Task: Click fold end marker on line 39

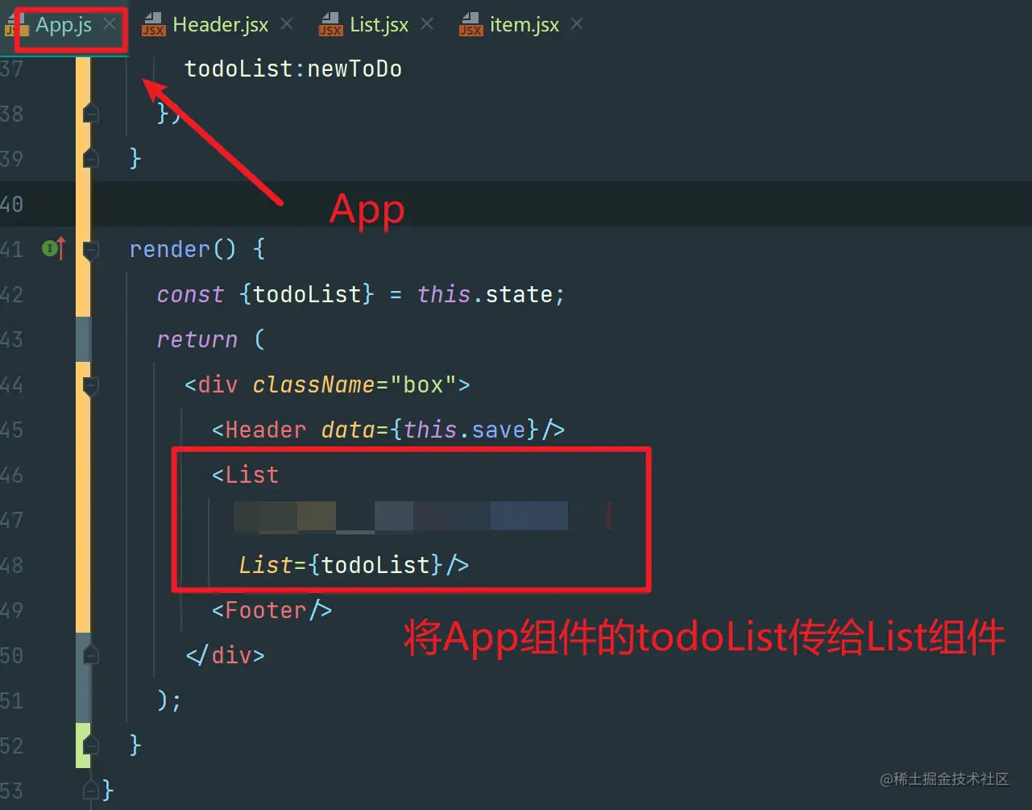Action: pos(91,156)
